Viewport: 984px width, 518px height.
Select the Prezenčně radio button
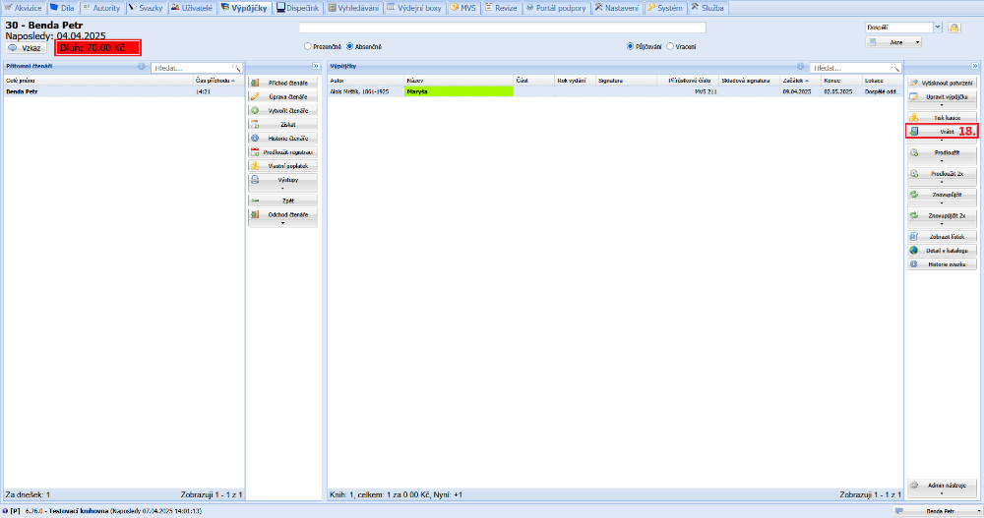pyautogui.click(x=308, y=46)
